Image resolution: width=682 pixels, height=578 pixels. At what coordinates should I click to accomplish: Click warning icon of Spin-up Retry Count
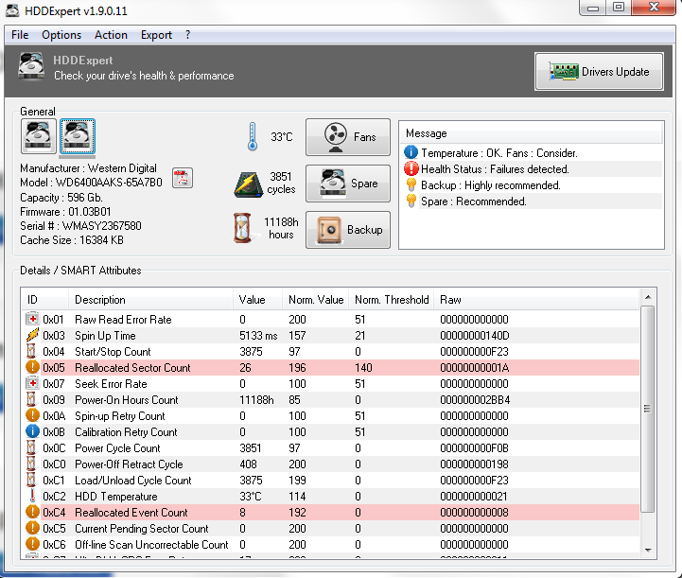pos(32,415)
